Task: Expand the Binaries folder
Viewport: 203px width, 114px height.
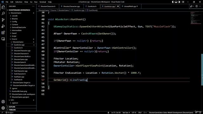Action: 15,19
